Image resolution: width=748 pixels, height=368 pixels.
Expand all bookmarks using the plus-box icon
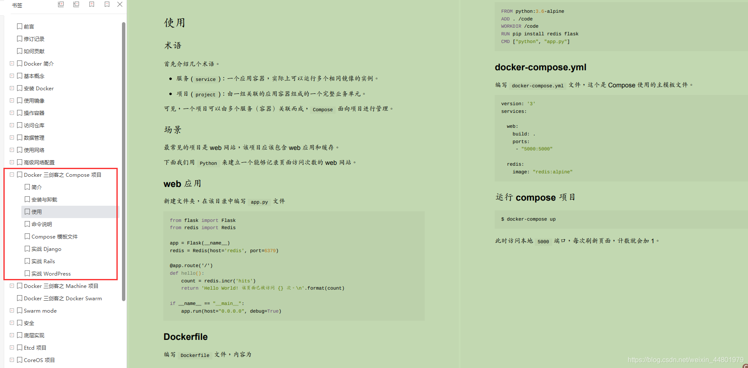click(61, 4)
